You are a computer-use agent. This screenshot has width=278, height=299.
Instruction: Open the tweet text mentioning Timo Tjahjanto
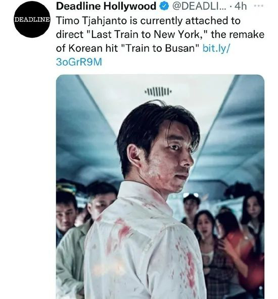click(x=160, y=41)
